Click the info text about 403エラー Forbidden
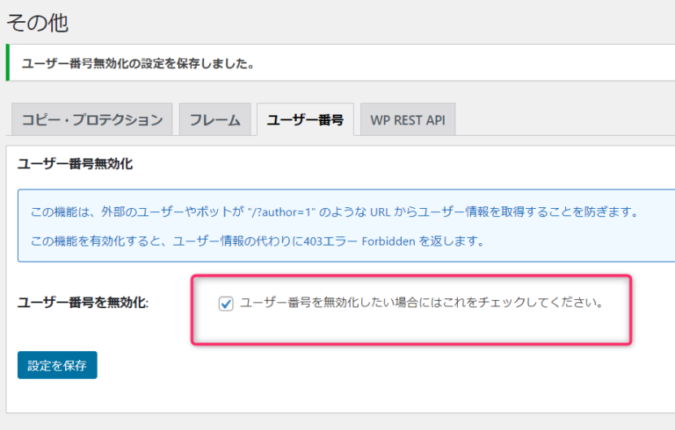The image size is (675, 430). [x=258, y=240]
